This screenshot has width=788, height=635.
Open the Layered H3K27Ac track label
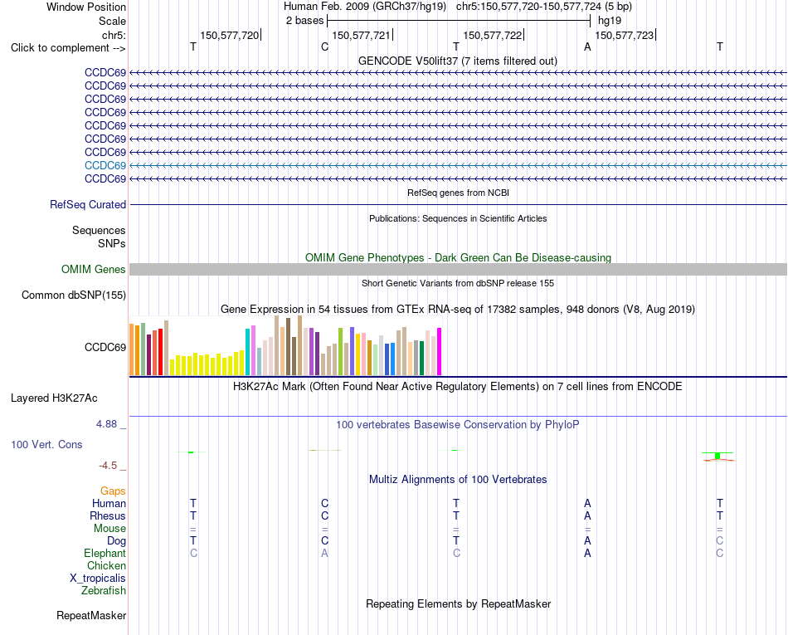pos(54,398)
